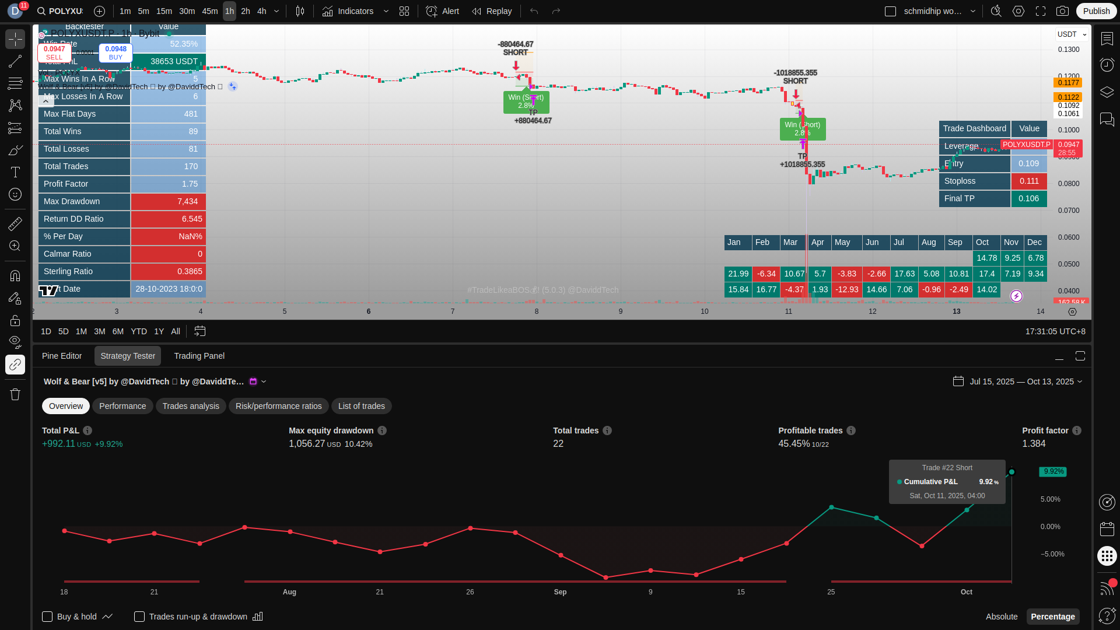Select the Text annotation tool
1120x630 pixels.
pos(15,172)
